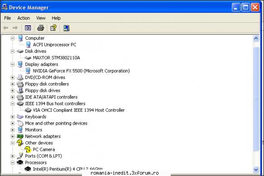
Task: Select 'VIA OHCI Compliant IEEE 1394 Host Controller' text
Action: point(79,110)
